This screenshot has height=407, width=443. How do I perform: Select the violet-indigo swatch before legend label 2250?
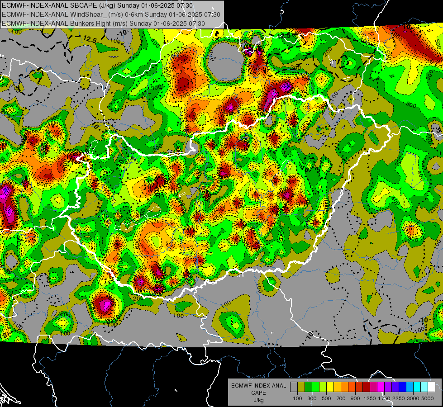[x=395, y=387]
